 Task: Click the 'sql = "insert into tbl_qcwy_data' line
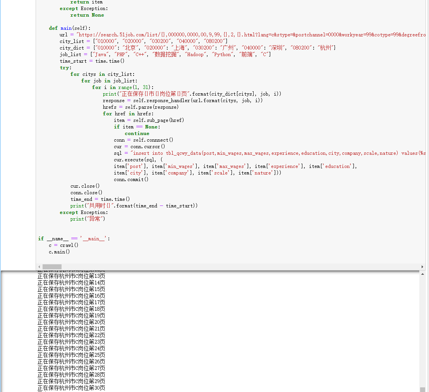click(269, 153)
